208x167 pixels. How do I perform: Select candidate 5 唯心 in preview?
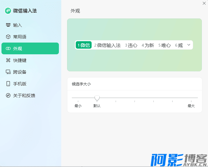[x=164, y=45]
